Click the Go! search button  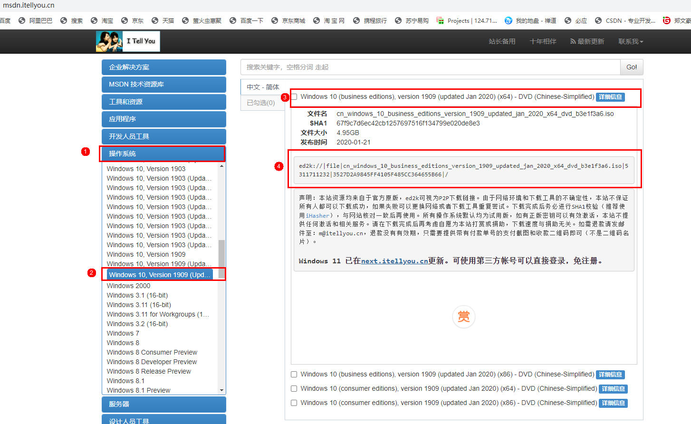(632, 67)
